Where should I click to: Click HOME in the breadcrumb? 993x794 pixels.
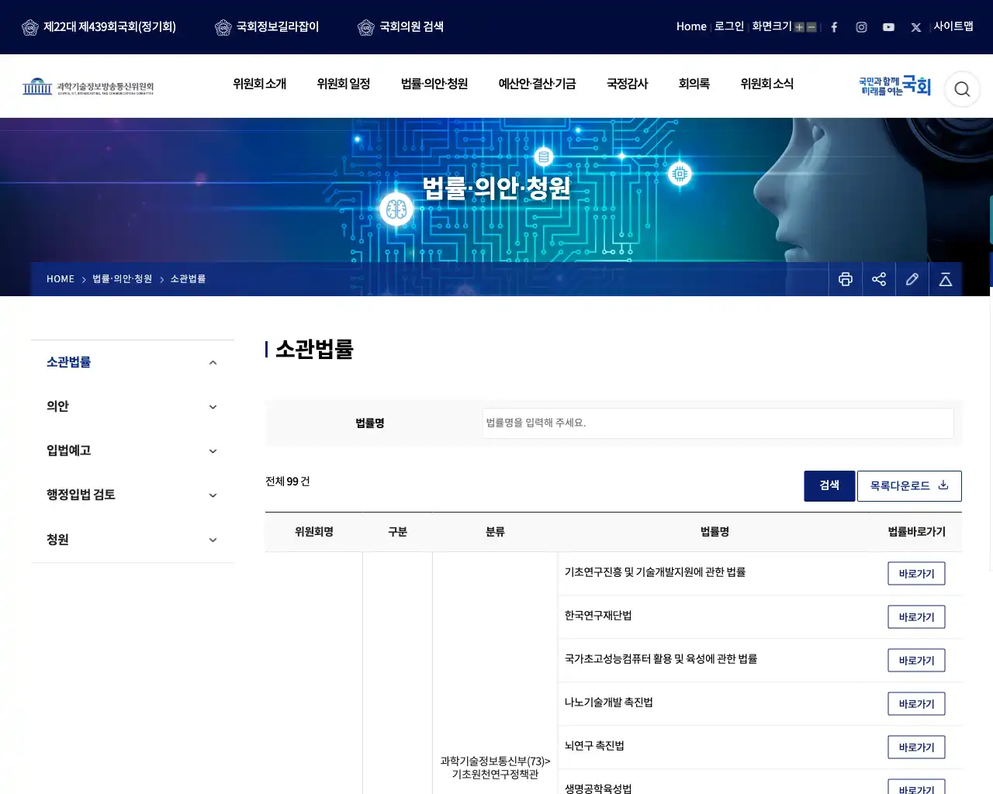[61, 279]
